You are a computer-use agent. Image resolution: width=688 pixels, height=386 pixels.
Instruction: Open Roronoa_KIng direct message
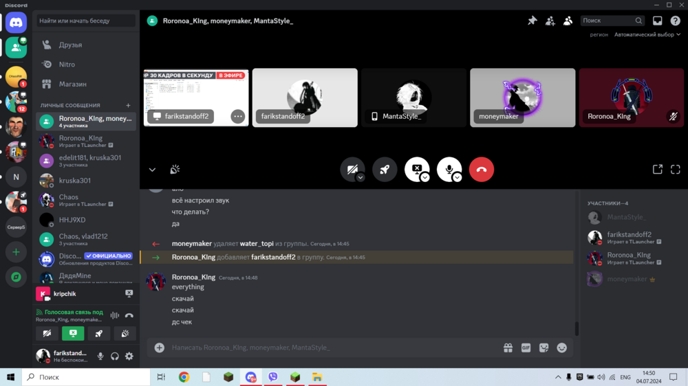coord(86,141)
